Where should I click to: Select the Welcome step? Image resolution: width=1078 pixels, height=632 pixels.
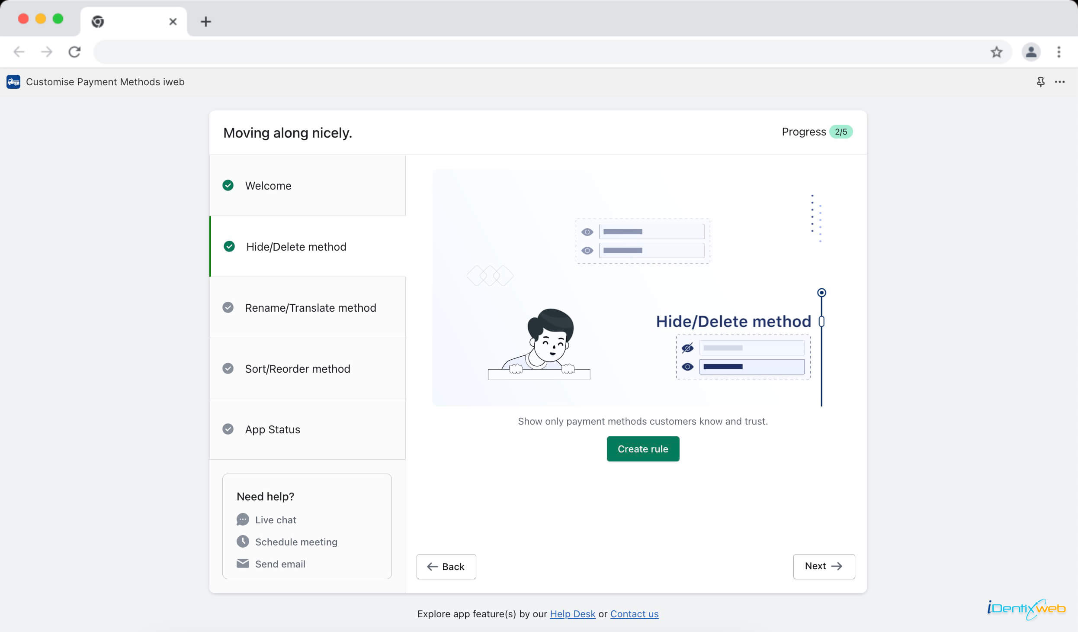(x=308, y=185)
